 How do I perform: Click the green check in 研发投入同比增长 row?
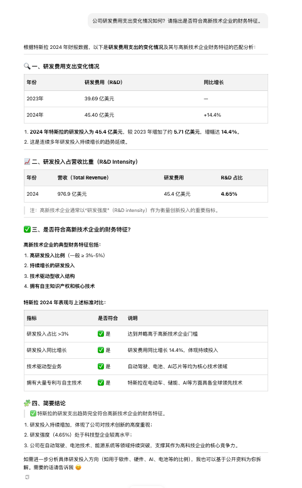coord(101,350)
